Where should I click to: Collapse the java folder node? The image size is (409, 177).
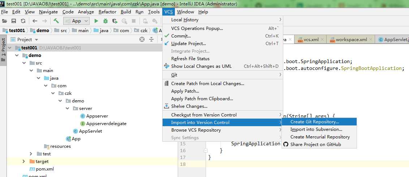point(39,78)
